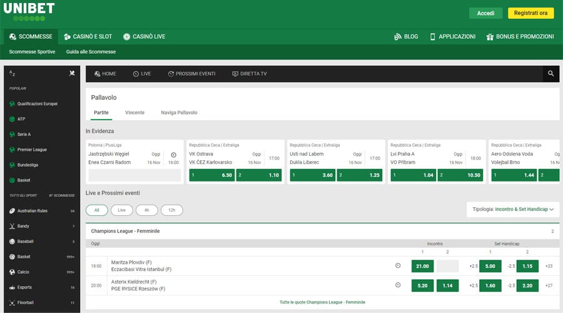The width and height of the screenshot is (563, 313).
Task: Click live clock icon on Jastrzębski card
Action: (x=173, y=155)
